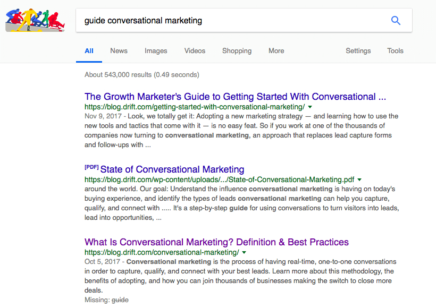Click the colorful Google doodle logo
This screenshot has width=436, height=308.
coord(35,20)
